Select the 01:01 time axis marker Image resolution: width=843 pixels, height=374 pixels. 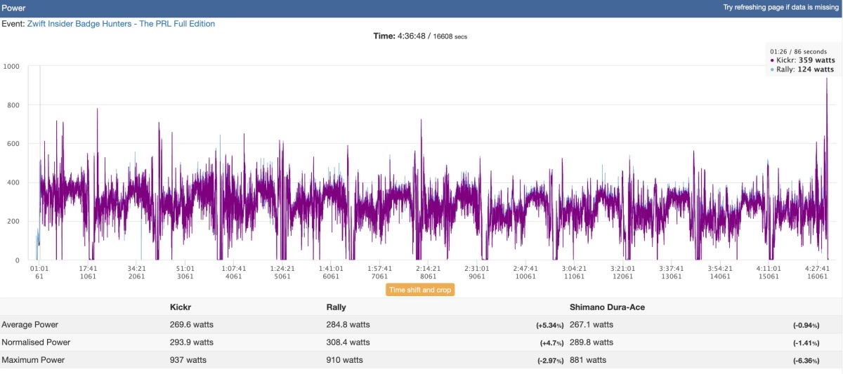point(39,268)
